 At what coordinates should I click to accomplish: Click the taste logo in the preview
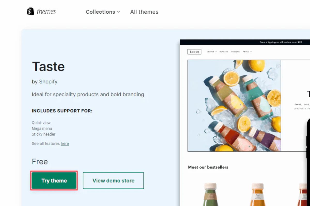(194, 52)
